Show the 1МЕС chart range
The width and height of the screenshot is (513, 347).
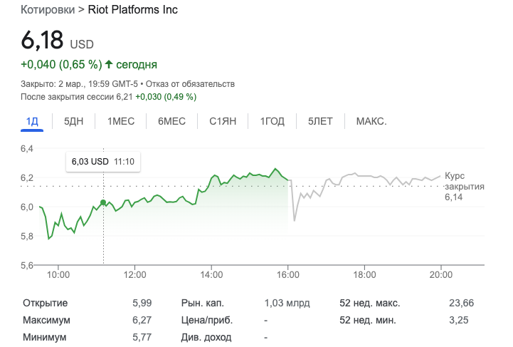click(121, 121)
